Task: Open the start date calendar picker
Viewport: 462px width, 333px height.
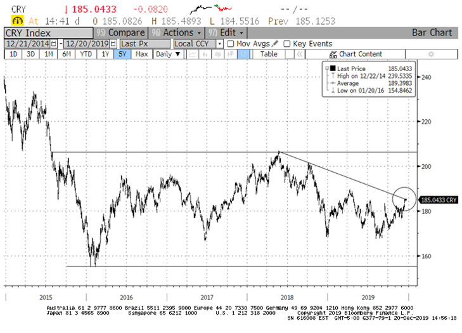Action: coord(53,44)
